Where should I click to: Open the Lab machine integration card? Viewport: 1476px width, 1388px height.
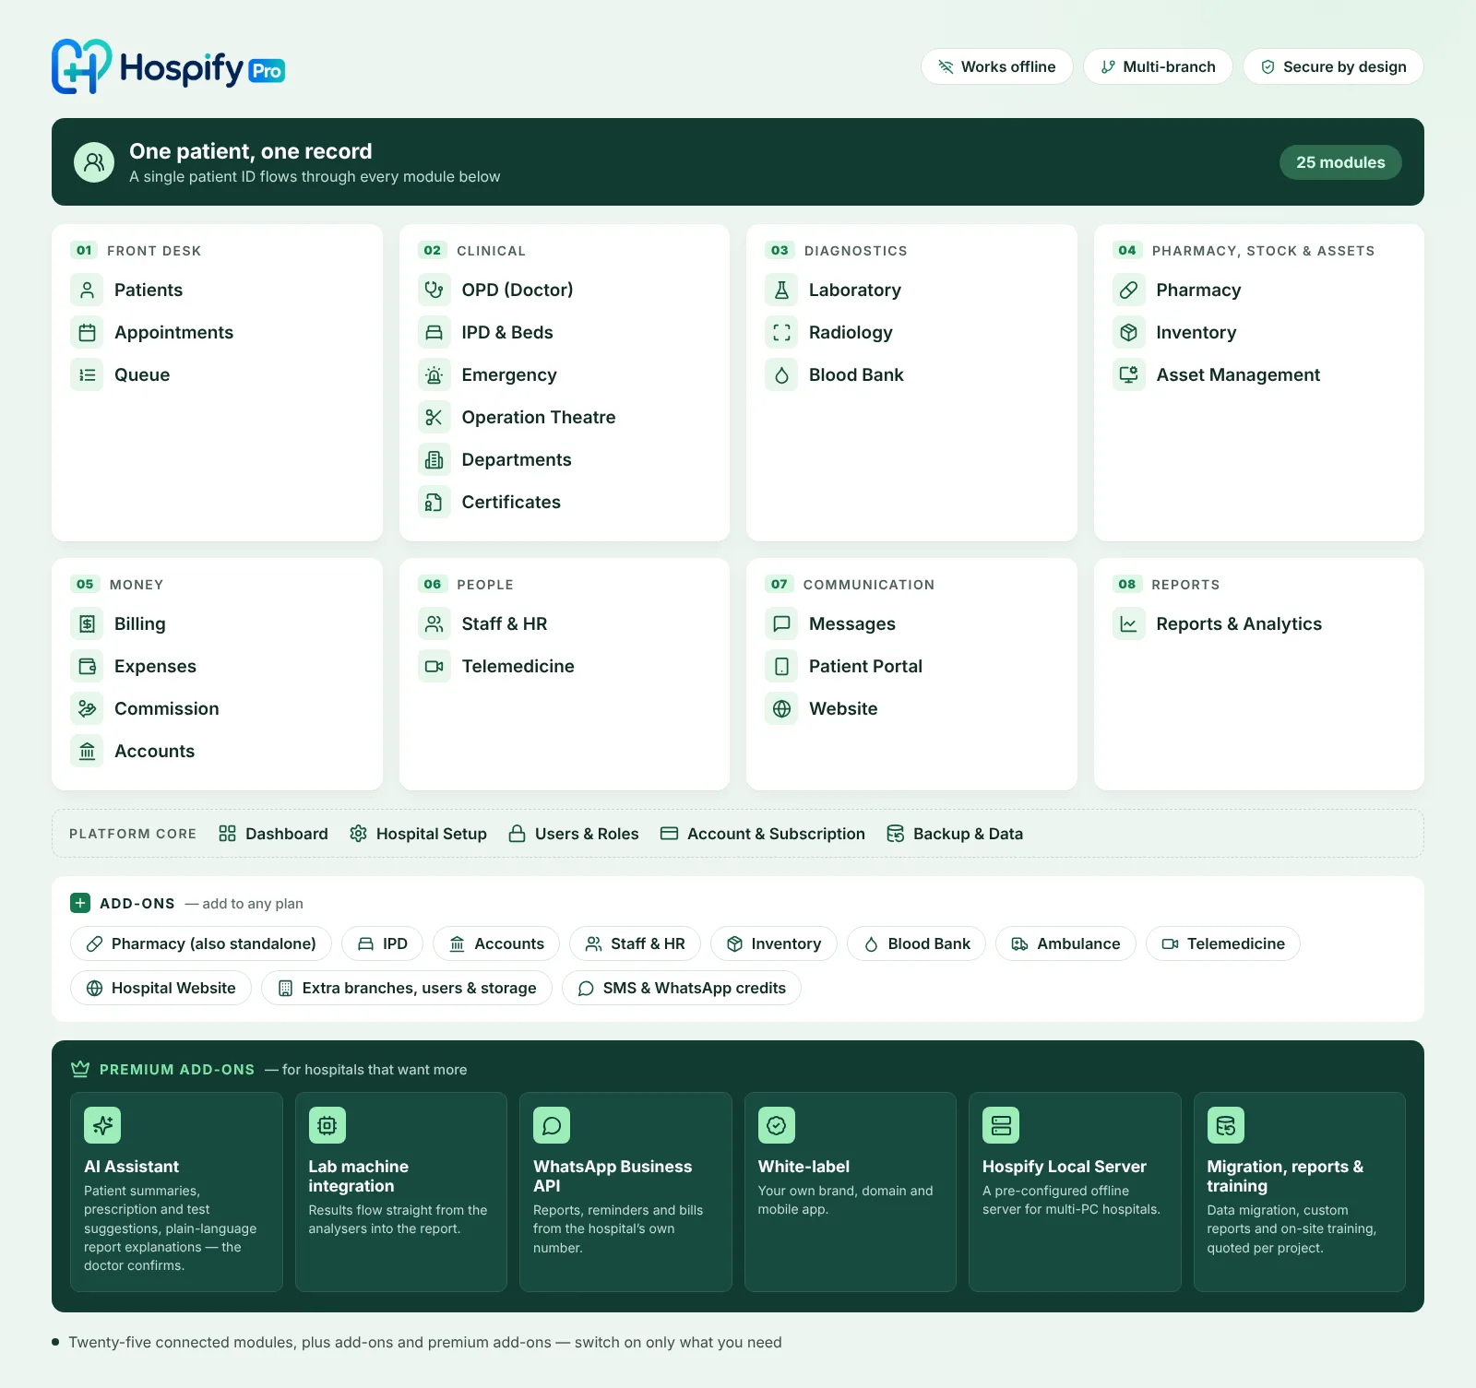click(401, 1192)
